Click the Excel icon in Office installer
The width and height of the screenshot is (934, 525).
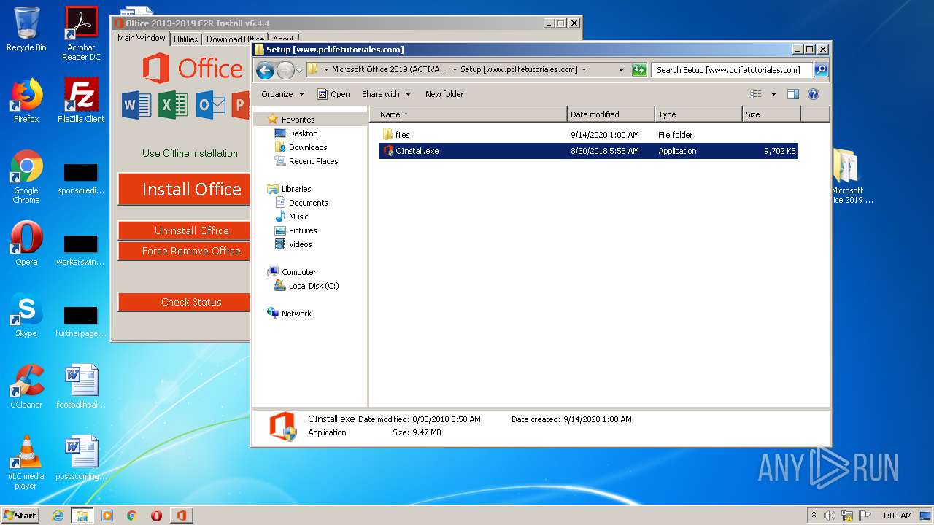(174, 106)
